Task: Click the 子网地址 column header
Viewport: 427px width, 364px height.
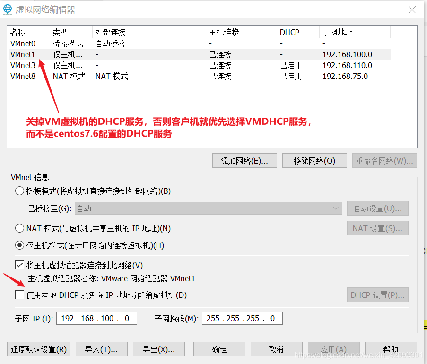Action: pyautogui.click(x=355, y=32)
